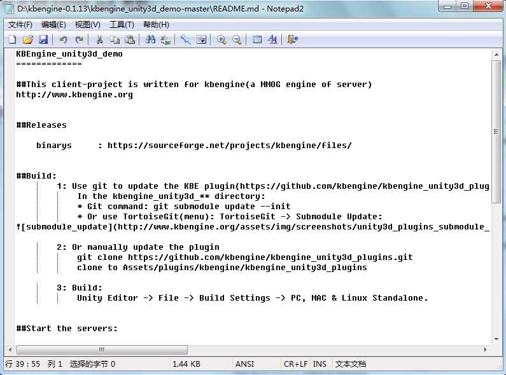Open the 视图(V) menu

click(87, 25)
